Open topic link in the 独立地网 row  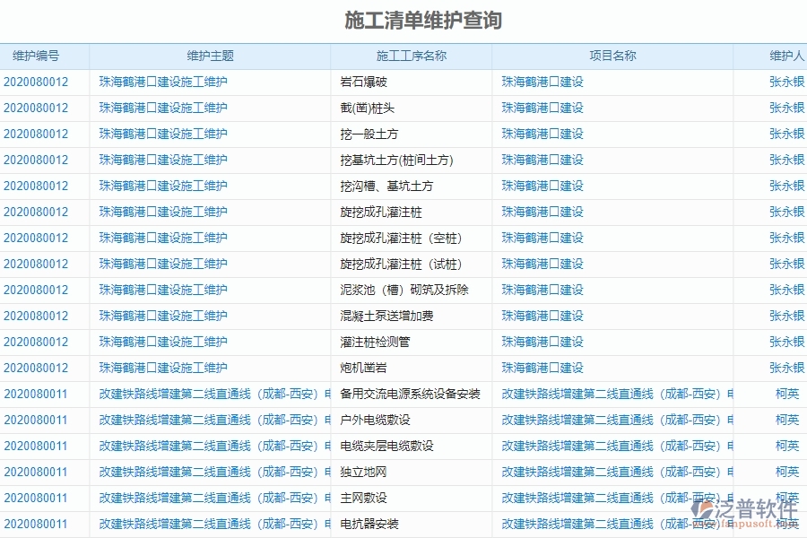(x=204, y=472)
